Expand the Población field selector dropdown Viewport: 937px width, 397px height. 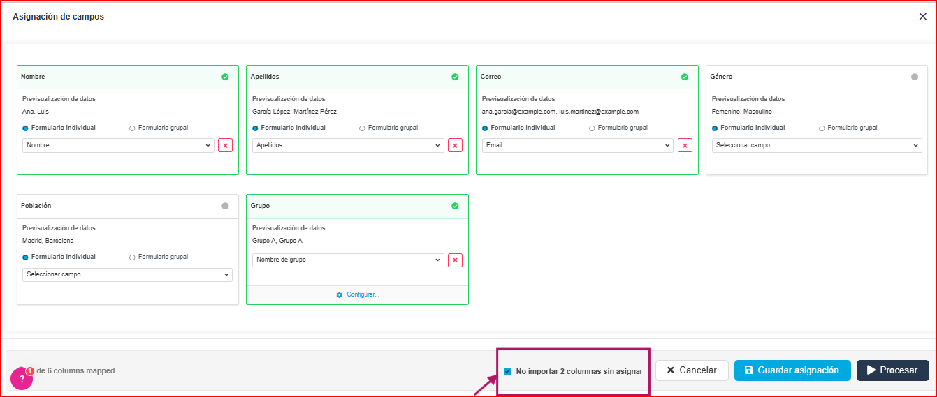[x=127, y=275]
